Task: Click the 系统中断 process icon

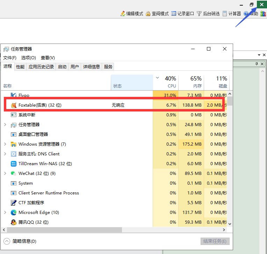Action: [13, 115]
